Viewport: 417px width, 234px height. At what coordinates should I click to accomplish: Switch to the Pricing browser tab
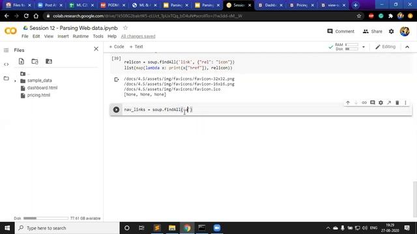[302, 5]
